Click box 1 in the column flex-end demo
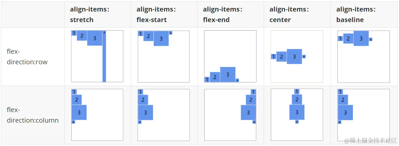The image size is (399, 146). tap(253, 92)
